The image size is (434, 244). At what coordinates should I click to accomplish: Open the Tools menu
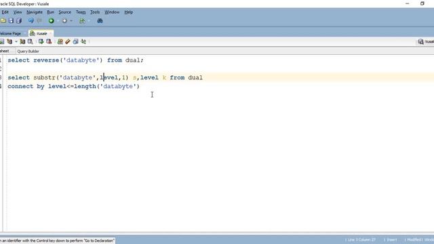(95, 12)
